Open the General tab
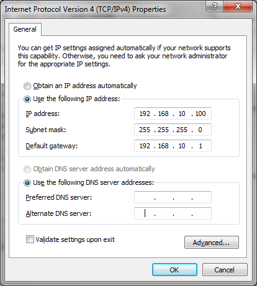This screenshot has height=286, width=257. coord(25,29)
